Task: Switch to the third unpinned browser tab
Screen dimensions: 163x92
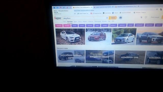Action: (125, 6)
